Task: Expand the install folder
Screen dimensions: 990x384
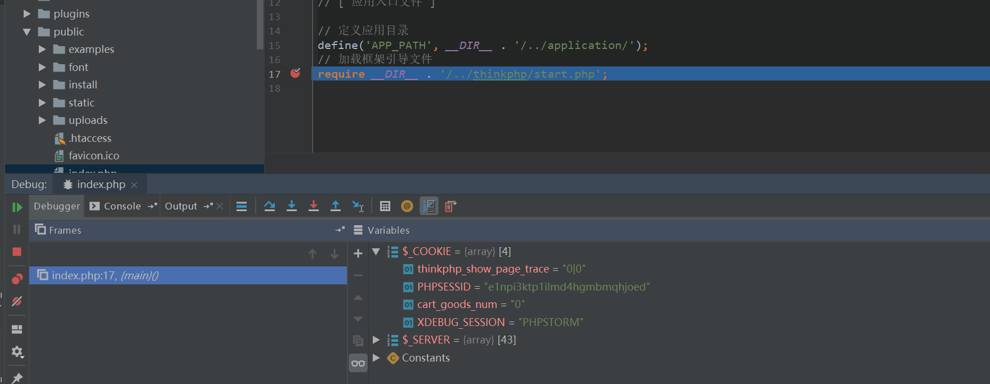Action: click(42, 85)
